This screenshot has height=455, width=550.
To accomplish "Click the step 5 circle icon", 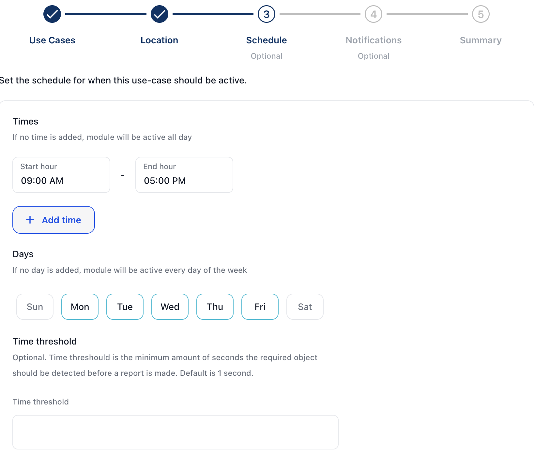I will [481, 14].
